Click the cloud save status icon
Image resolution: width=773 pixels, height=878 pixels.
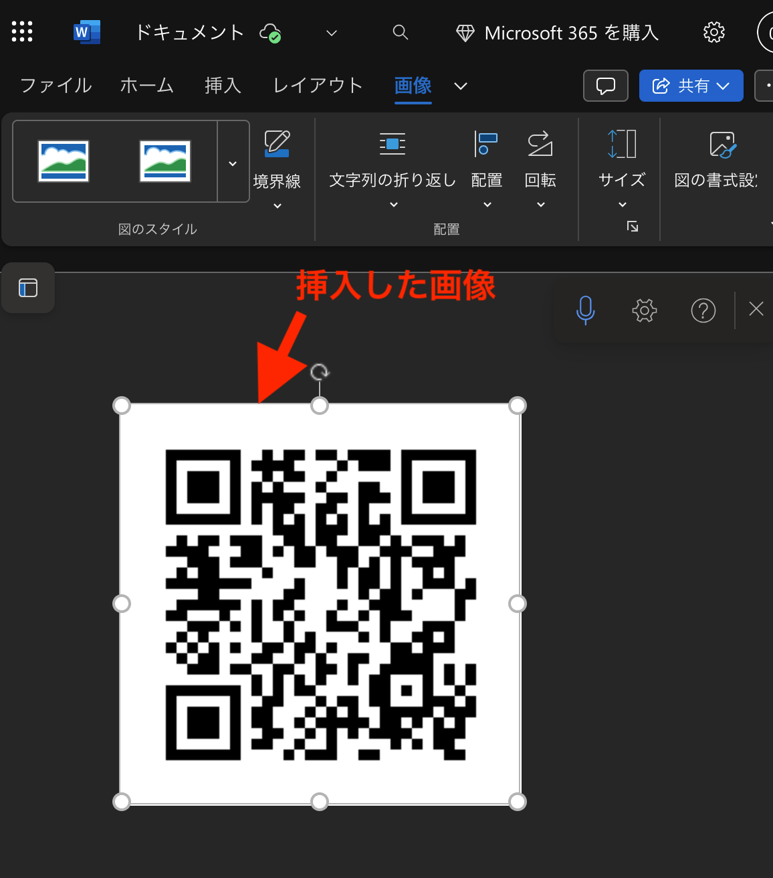[x=271, y=32]
